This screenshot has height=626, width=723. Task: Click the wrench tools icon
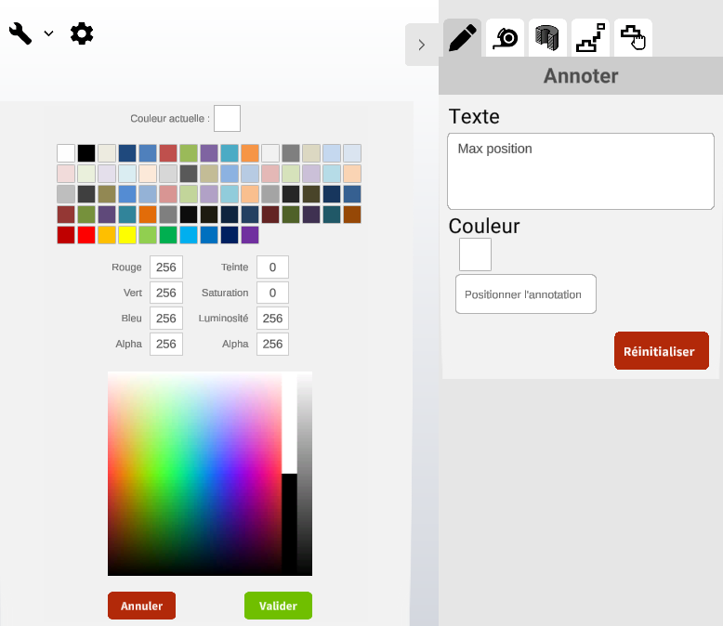[x=20, y=33]
